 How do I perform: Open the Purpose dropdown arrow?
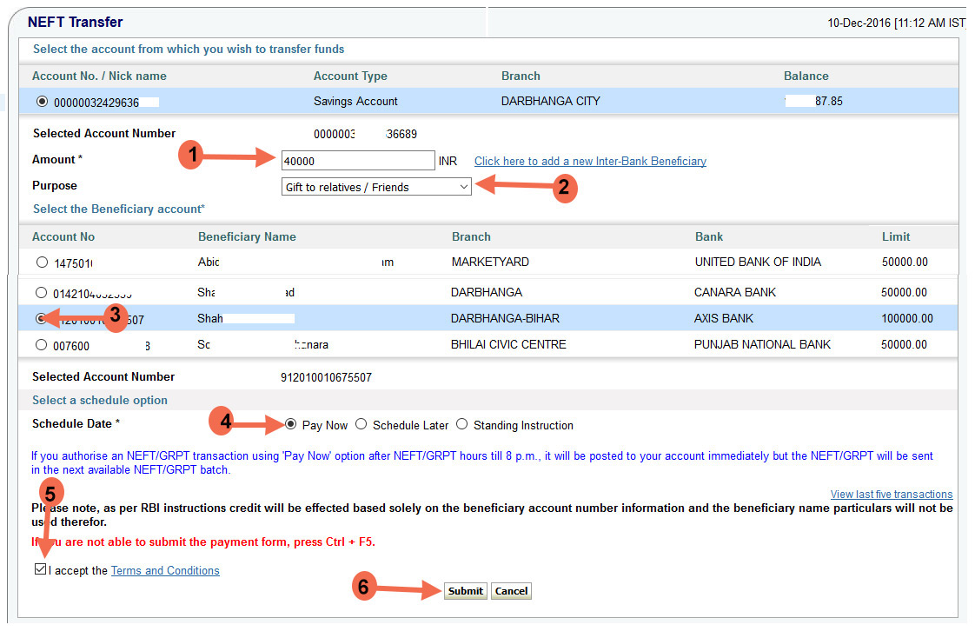click(x=463, y=185)
